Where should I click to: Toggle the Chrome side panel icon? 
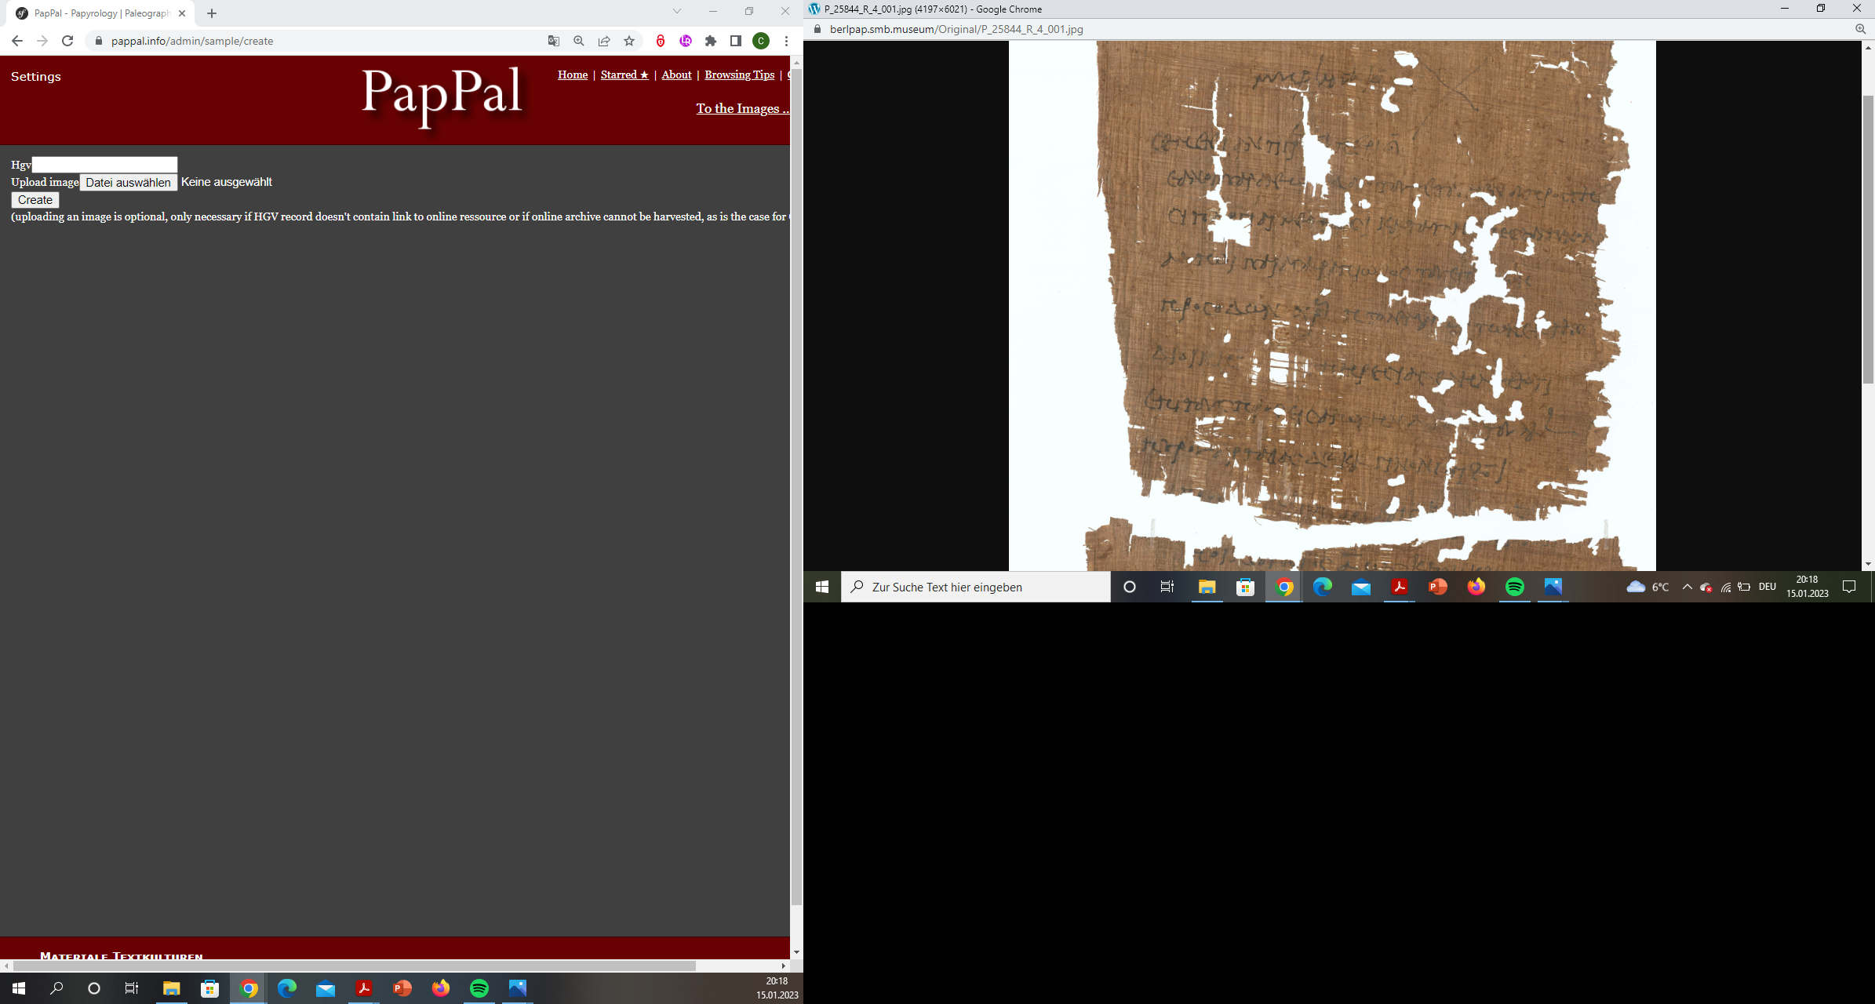coord(736,41)
